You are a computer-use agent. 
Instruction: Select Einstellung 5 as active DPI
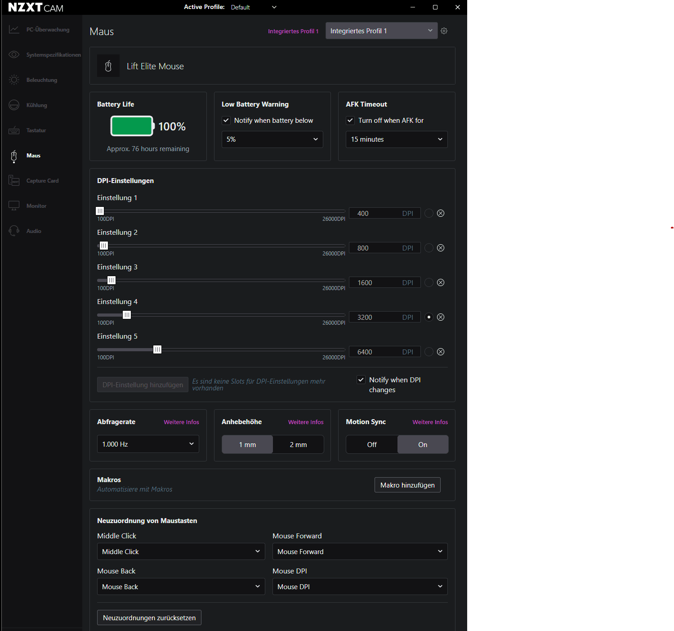pos(429,352)
